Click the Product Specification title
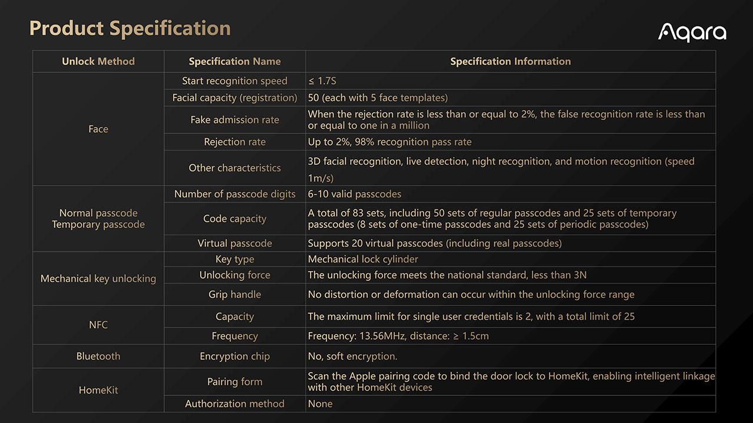753x423 pixels. point(130,28)
